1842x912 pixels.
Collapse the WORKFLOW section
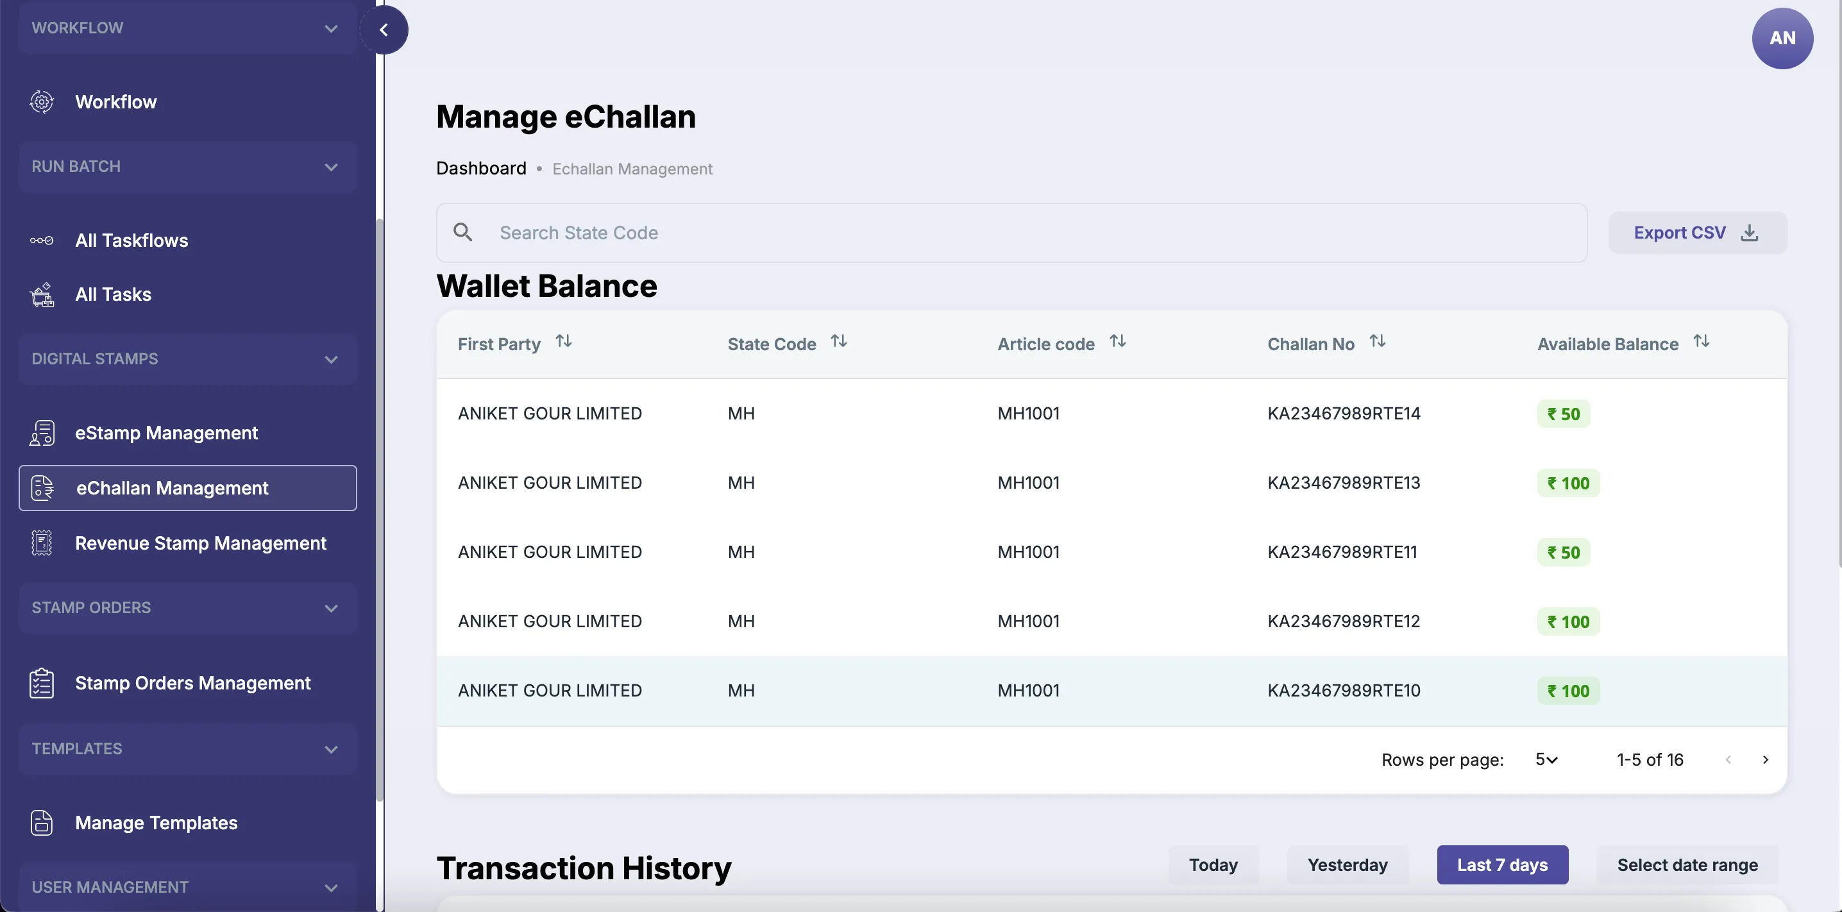coord(187,28)
